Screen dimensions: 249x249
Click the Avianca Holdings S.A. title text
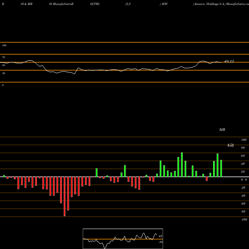[x=209, y=4]
